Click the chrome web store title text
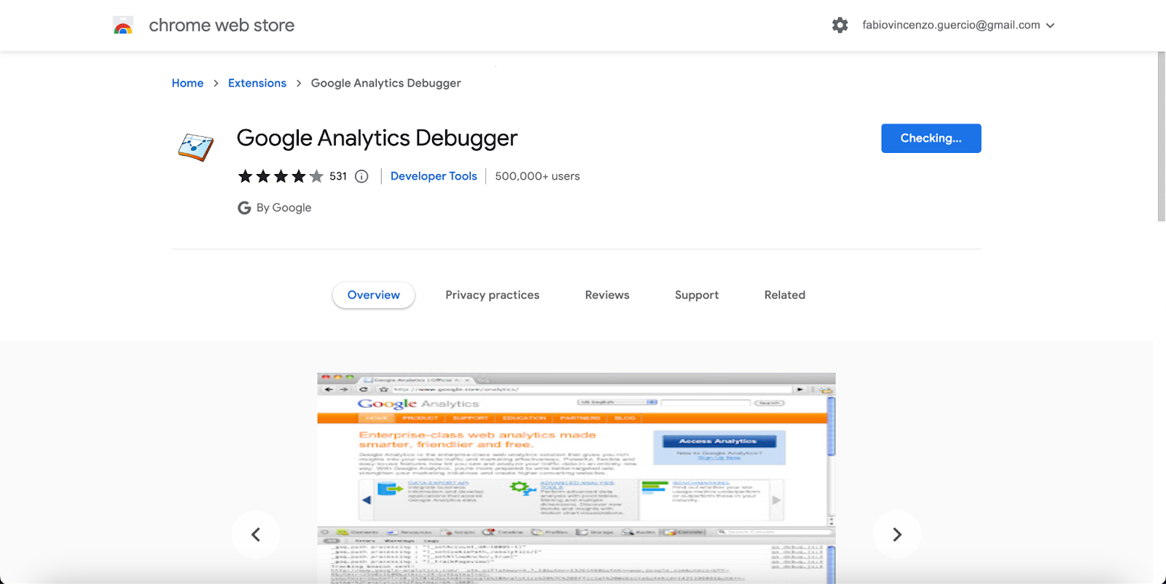 coord(222,25)
